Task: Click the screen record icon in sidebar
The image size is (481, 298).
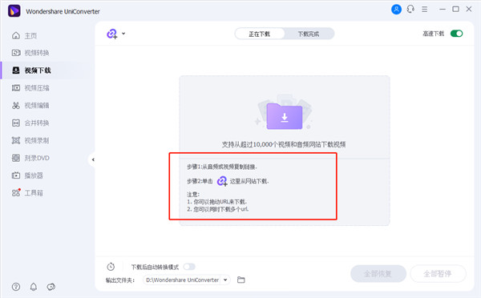Action: point(16,140)
